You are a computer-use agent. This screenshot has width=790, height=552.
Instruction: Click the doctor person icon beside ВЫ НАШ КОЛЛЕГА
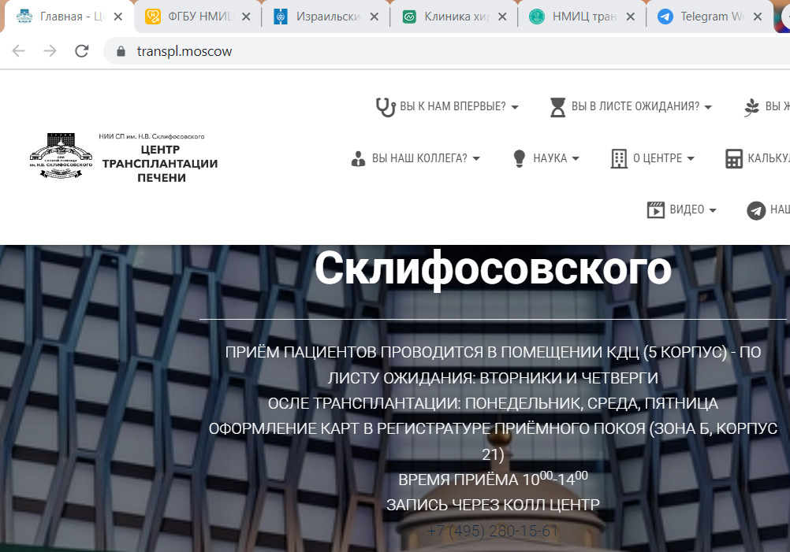[x=358, y=158]
